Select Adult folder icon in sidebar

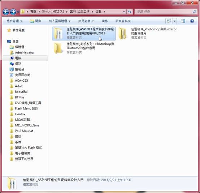pyautogui.click(x=12, y=86)
